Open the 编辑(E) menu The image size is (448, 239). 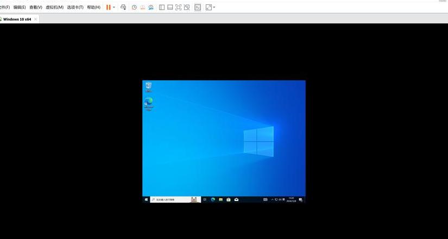(x=20, y=8)
